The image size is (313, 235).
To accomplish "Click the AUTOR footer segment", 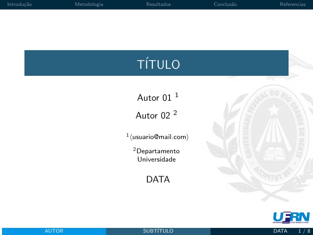I will [54, 231].
